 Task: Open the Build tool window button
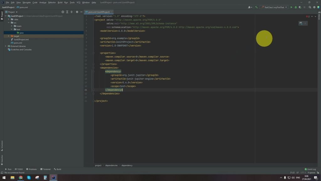click(x=58, y=169)
